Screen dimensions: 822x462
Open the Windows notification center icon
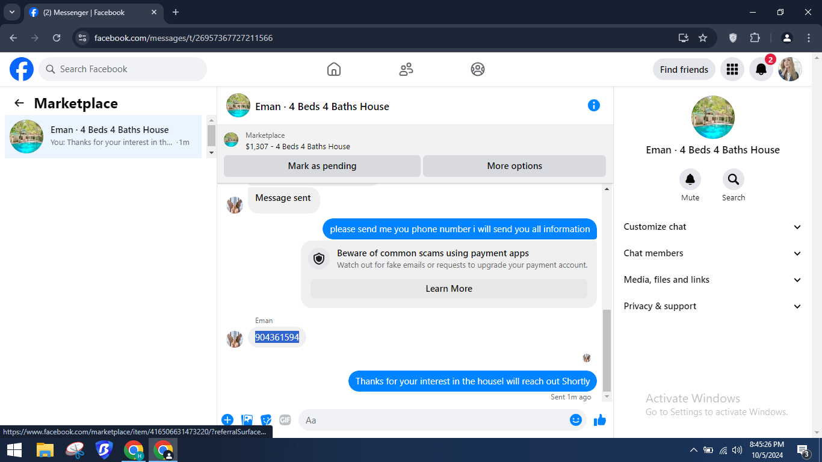[803, 450]
